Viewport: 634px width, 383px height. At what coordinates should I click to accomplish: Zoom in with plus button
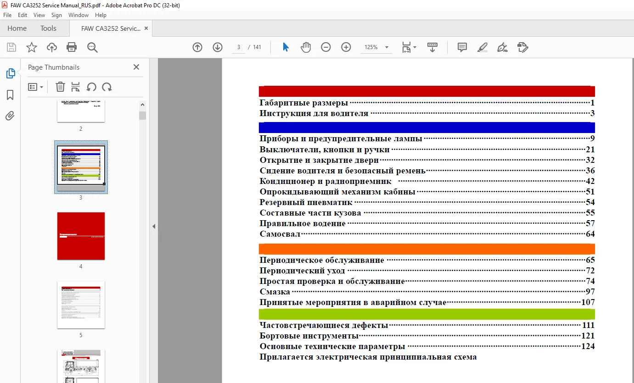tap(346, 47)
